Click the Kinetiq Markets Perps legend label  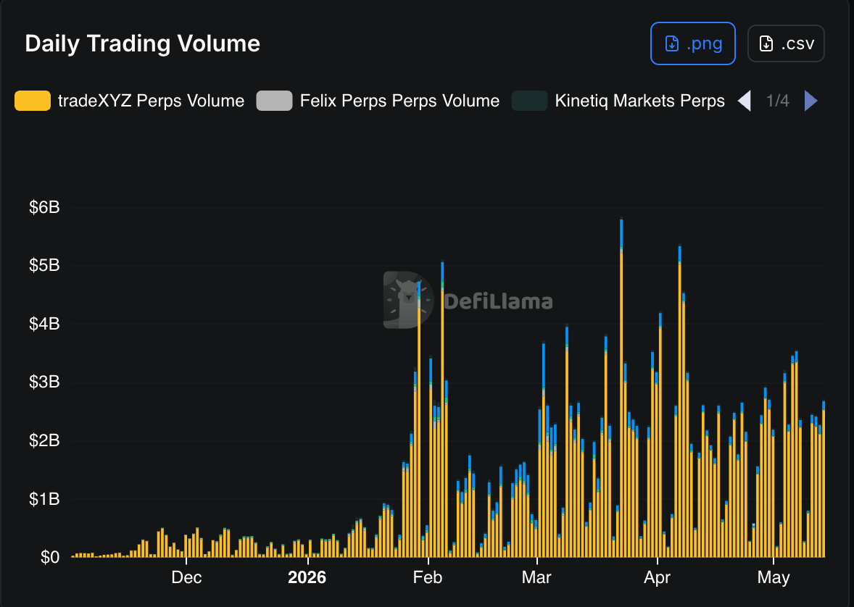pos(640,101)
